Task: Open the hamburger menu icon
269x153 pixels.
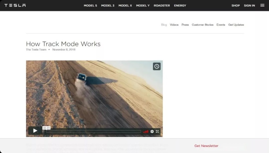Action: coord(262,5)
